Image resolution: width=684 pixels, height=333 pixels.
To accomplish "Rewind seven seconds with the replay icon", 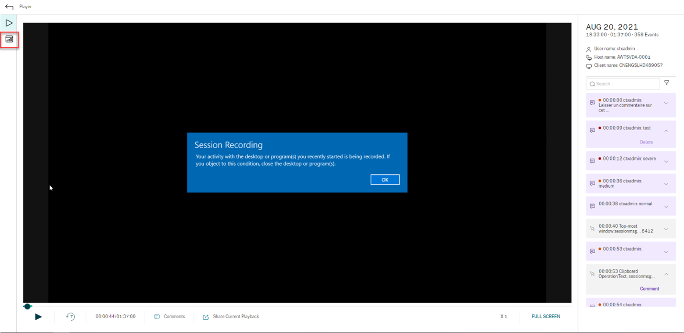I will coord(70,316).
